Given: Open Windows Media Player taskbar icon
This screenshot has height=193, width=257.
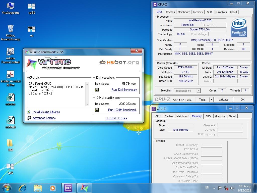Looking at the screenshot, I should click(x=53, y=188).
